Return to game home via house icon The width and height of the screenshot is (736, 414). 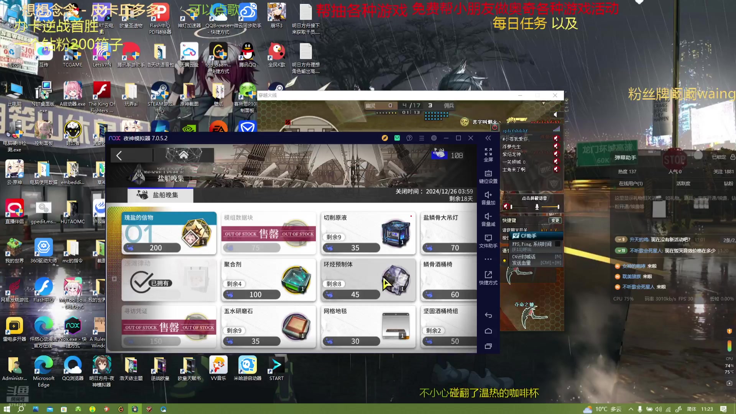184,155
